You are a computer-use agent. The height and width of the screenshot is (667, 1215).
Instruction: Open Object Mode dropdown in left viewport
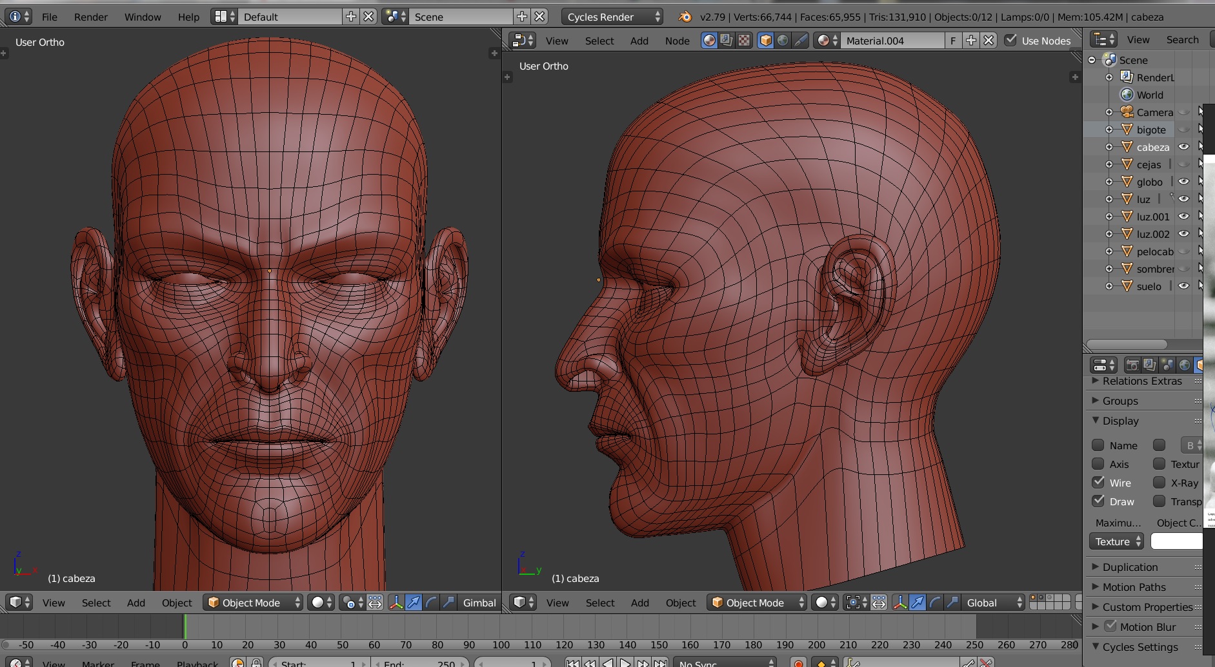point(253,603)
